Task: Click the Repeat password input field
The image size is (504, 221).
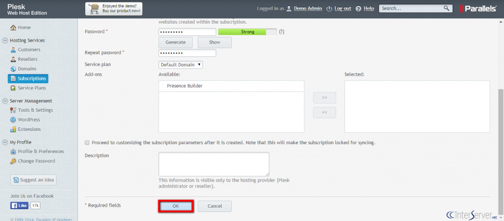Action: tap(188, 53)
